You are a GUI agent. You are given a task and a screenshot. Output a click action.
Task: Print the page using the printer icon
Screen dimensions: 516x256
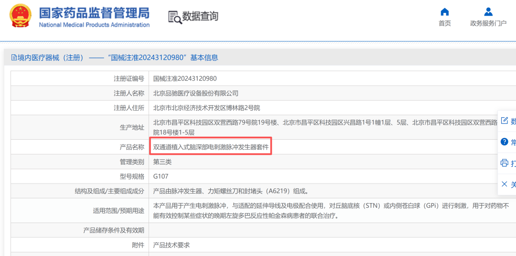[504, 163]
